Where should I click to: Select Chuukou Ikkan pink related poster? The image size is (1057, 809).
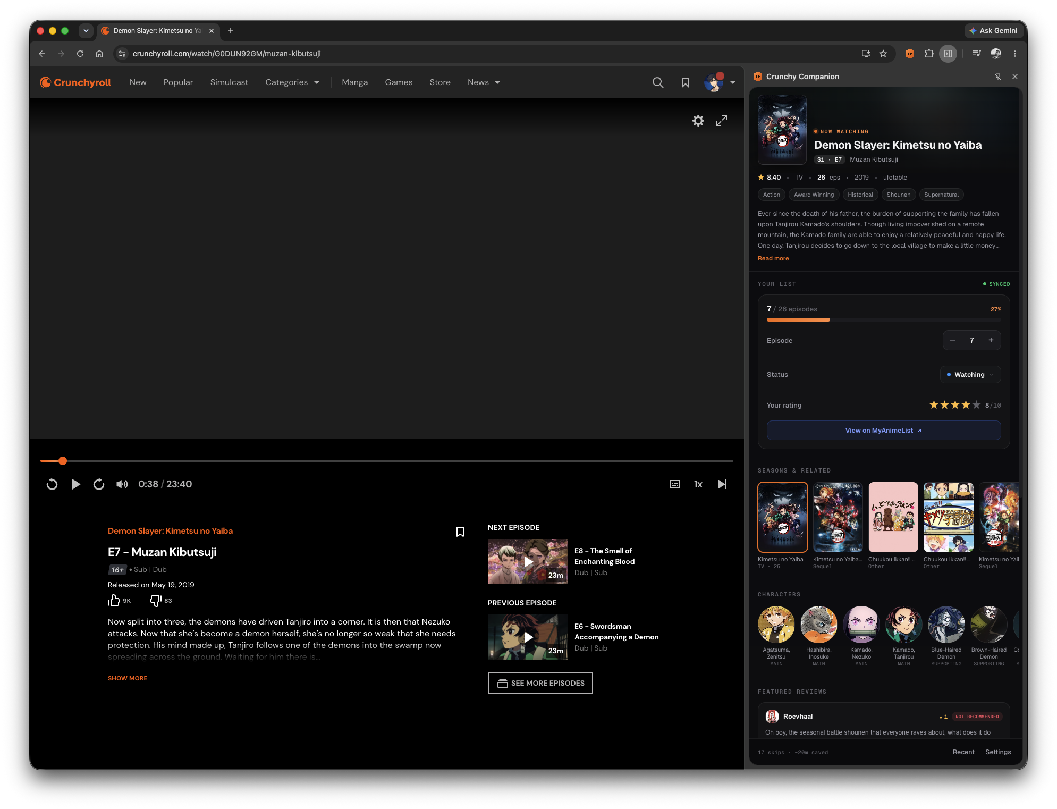(x=893, y=517)
